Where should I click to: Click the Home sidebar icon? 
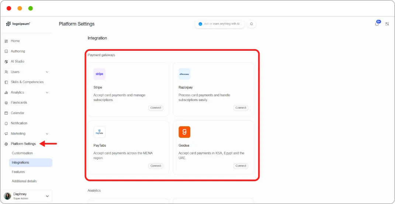tap(6, 41)
